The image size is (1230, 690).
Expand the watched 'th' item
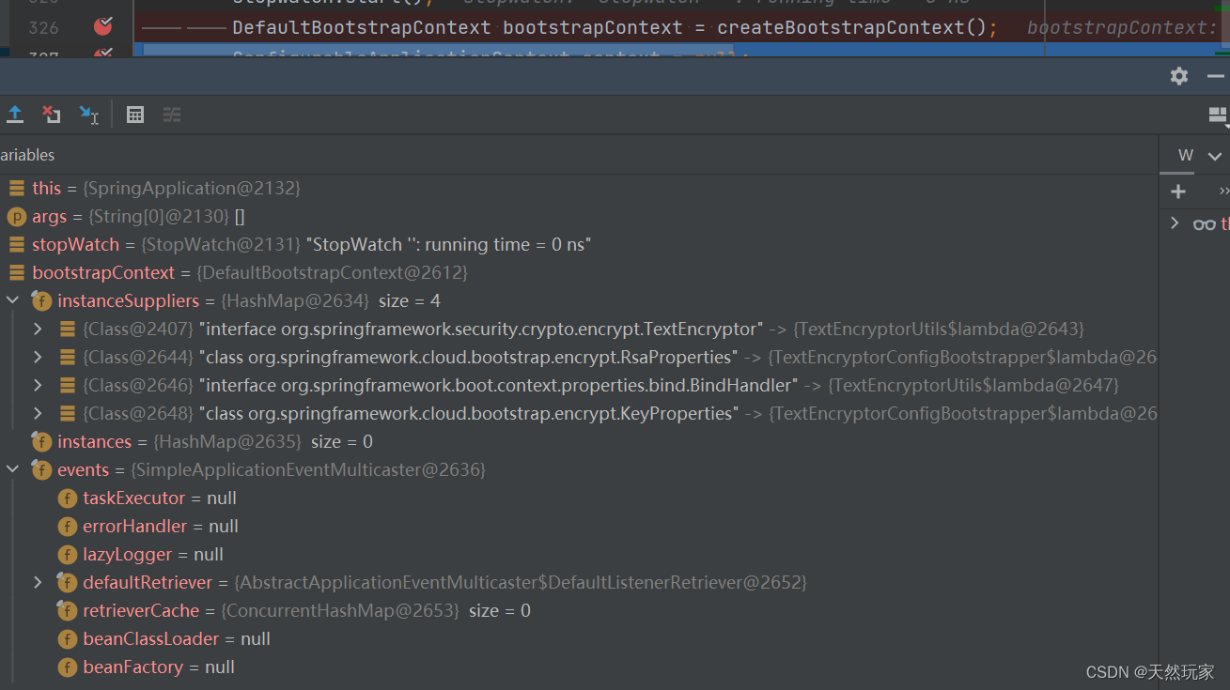click(1175, 223)
